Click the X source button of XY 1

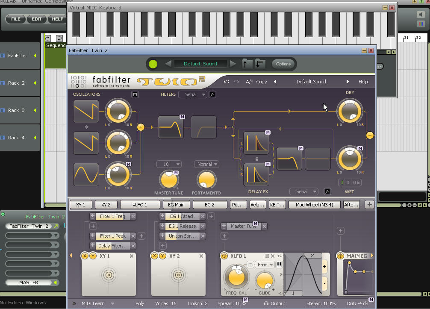pyautogui.click(x=85, y=256)
